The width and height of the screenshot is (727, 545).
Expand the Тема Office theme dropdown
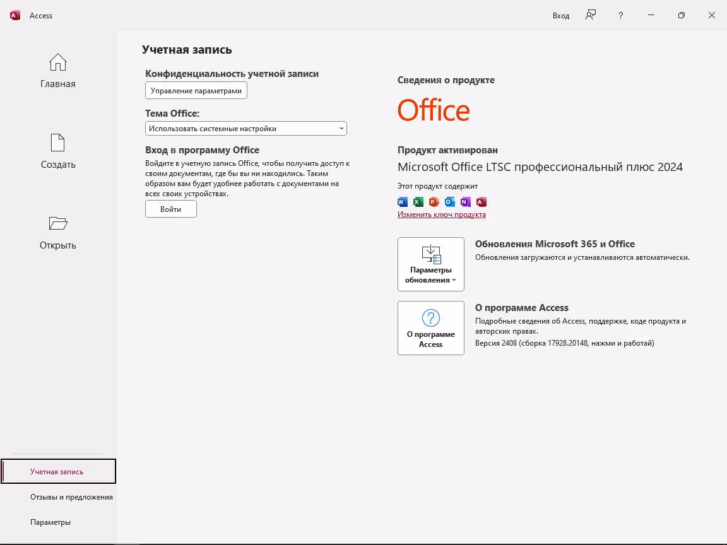(x=246, y=129)
